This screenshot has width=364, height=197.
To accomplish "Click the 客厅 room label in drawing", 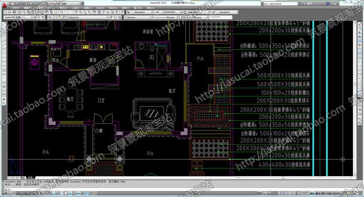I will (x=172, y=91).
